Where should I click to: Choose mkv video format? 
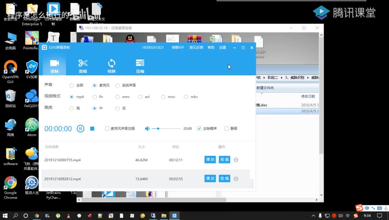click(186, 97)
